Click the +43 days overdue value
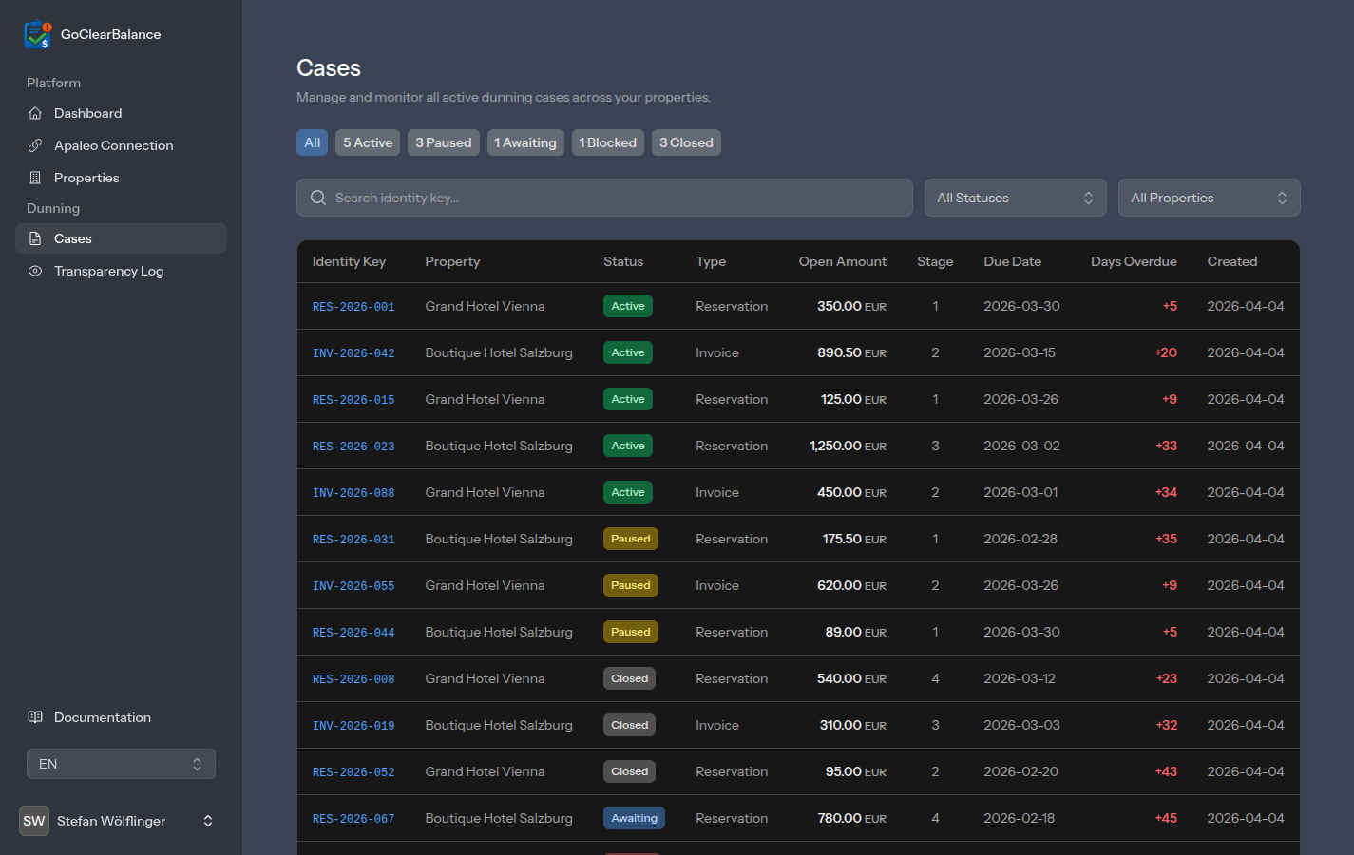 [x=1166, y=771]
